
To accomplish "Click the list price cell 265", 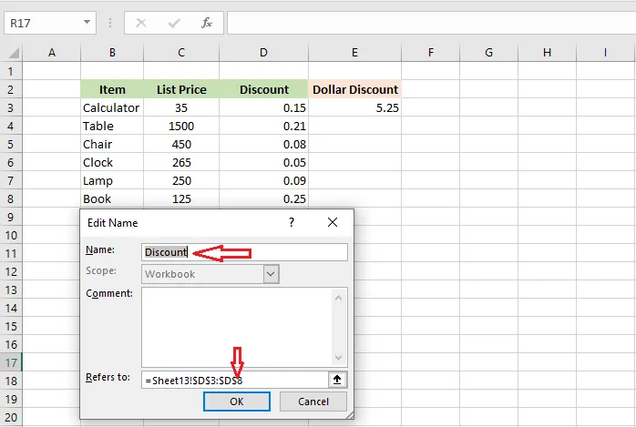I will point(181,162).
